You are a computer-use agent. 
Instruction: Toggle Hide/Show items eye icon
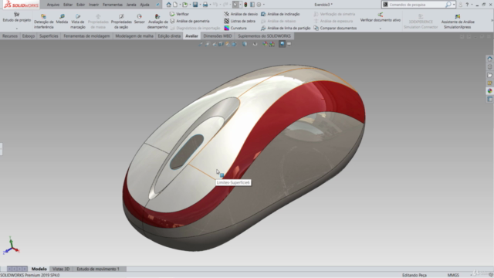pos(255,44)
